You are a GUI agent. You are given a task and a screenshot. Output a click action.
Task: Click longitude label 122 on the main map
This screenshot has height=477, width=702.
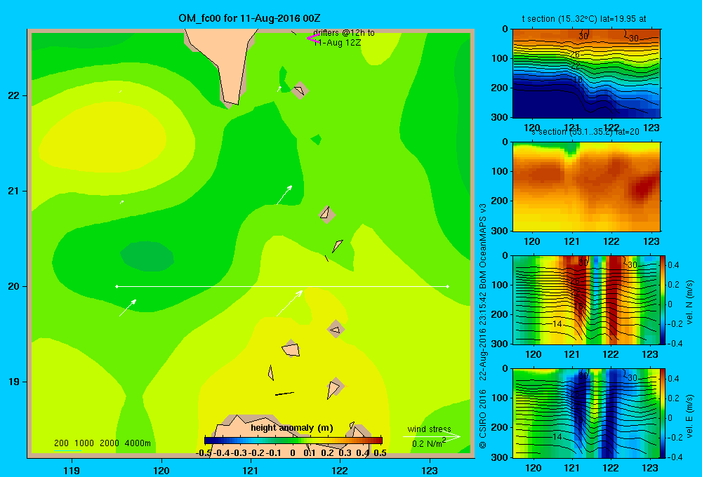(340, 470)
